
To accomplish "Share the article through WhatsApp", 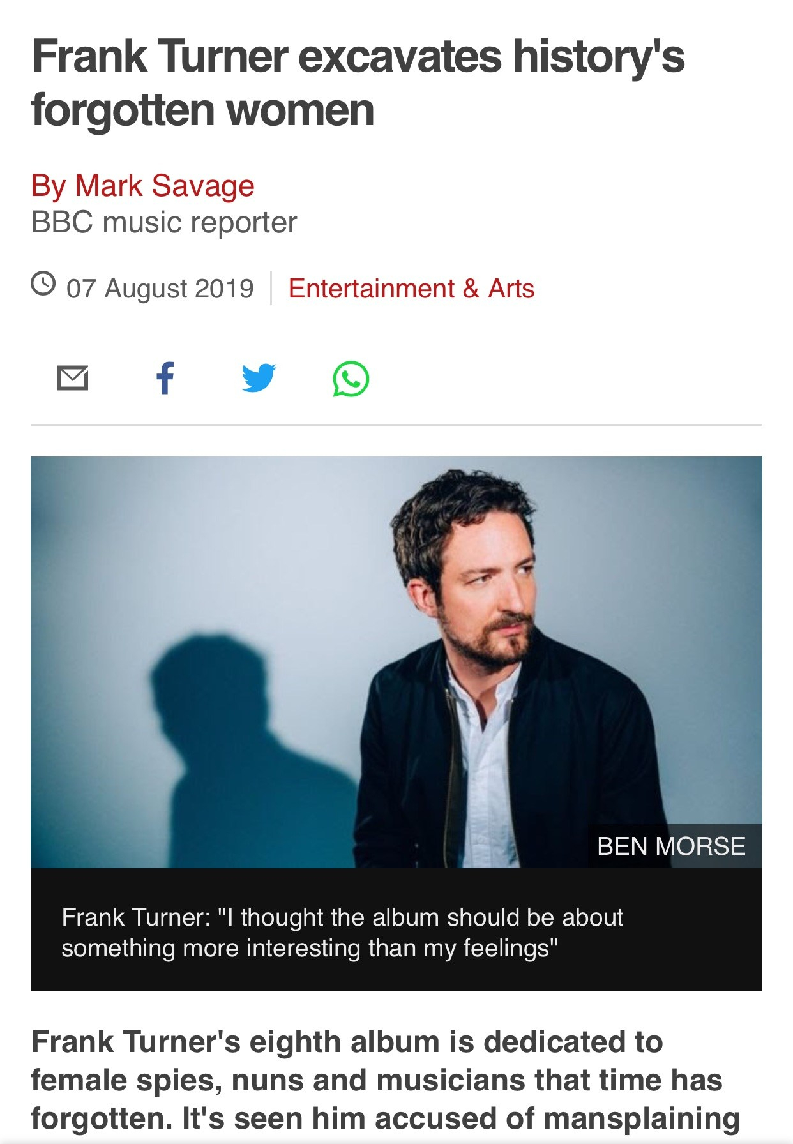I will coord(351,379).
